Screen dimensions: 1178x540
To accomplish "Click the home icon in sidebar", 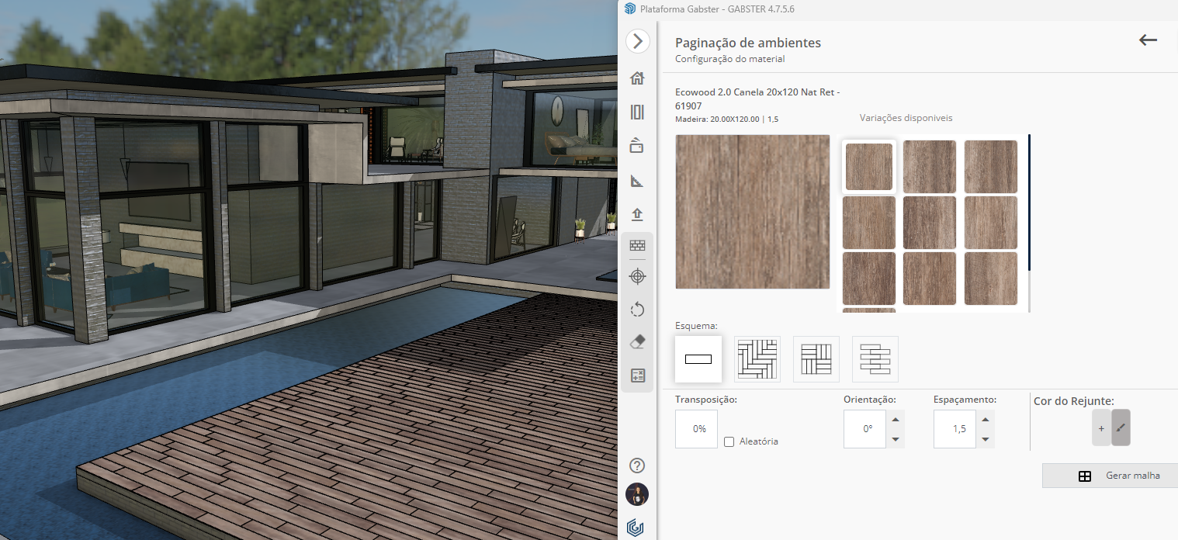I will (x=637, y=78).
